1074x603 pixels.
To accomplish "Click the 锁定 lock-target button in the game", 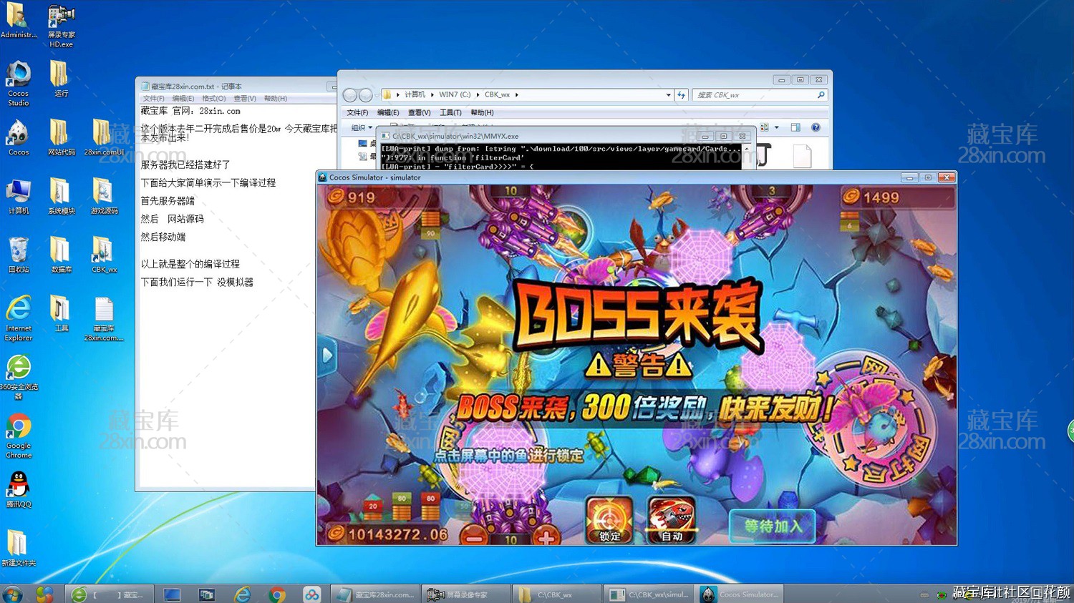I will [609, 520].
